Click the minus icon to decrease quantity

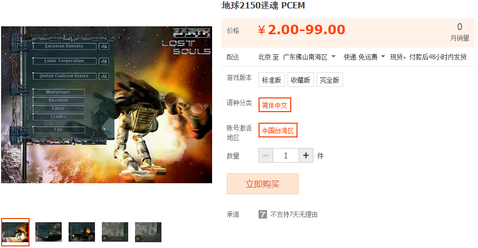click(266, 155)
